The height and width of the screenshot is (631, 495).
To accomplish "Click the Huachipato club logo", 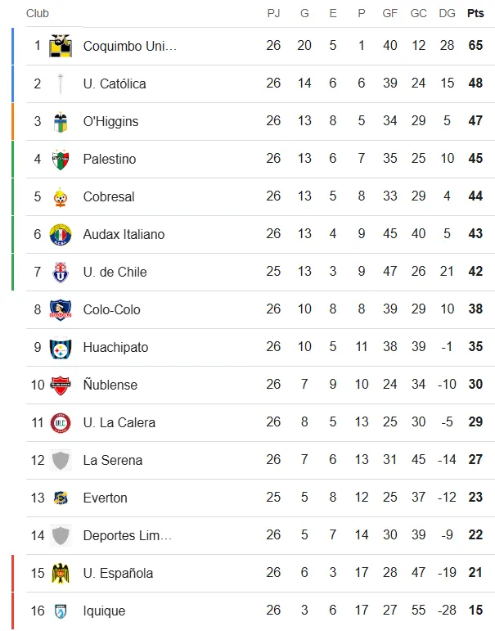I will point(61,347).
